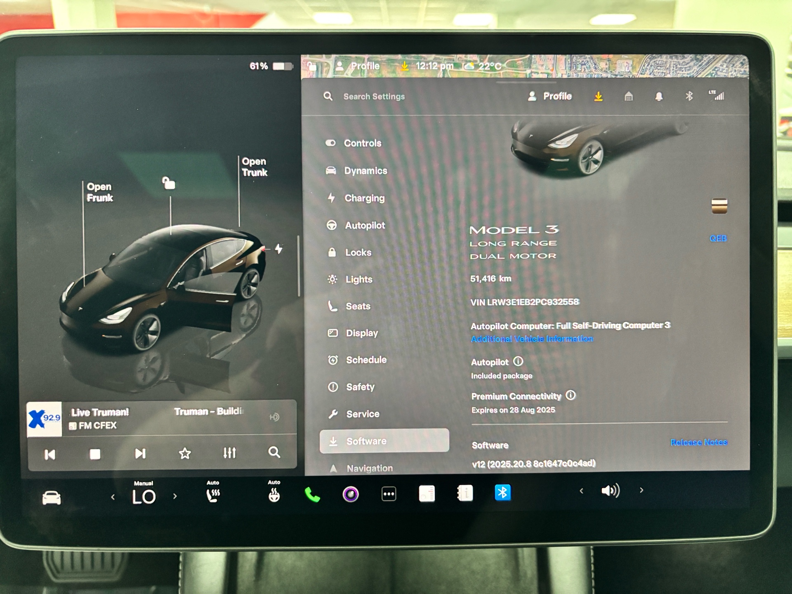Increase driver temperature with right arrow
Screen dimensions: 792x594
pos(175,496)
